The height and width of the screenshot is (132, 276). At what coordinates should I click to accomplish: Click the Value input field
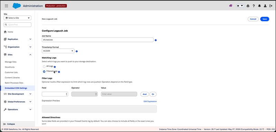click(119, 94)
